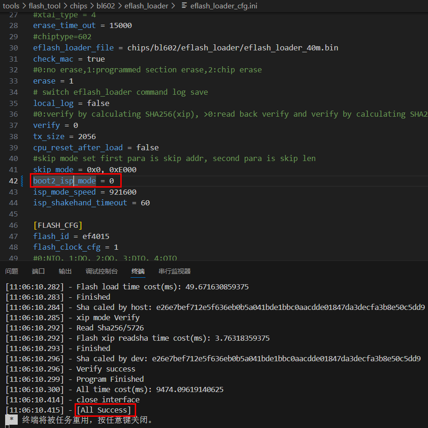
Task: Click the tools breadcrumb segment
Action: 11,6
